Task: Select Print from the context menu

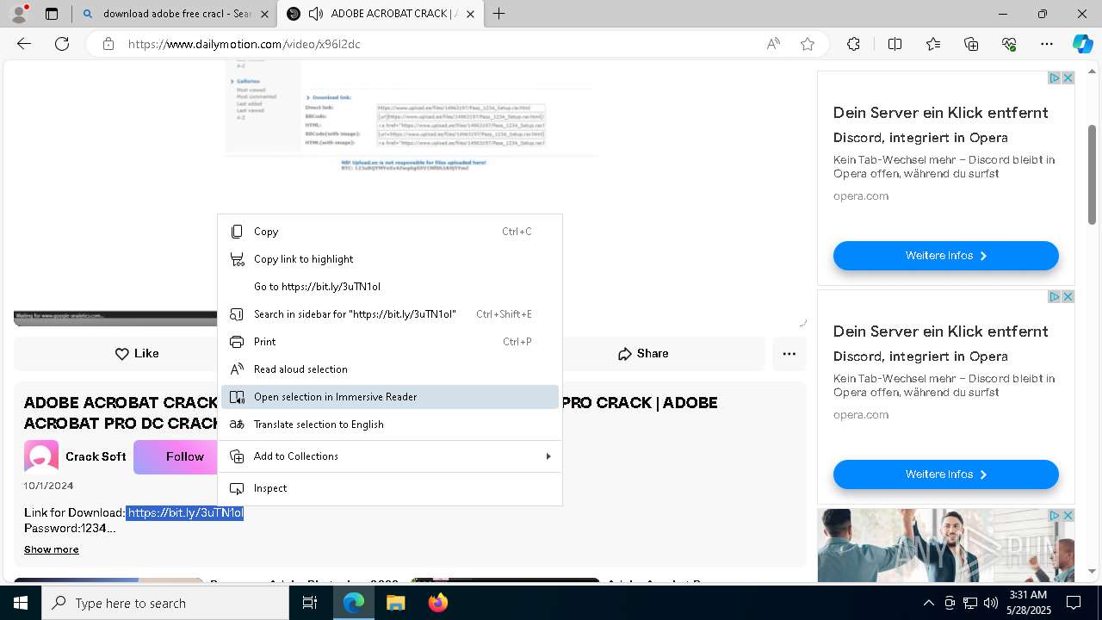Action: 390,342
